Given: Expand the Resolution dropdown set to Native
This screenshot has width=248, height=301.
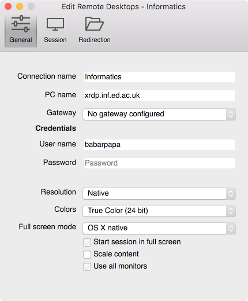Looking at the screenshot, I should (x=159, y=193).
